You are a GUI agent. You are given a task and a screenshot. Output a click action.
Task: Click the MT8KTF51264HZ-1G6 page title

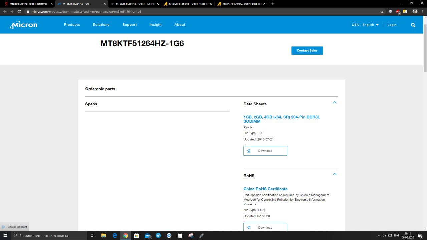pyautogui.click(x=142, y=43)
